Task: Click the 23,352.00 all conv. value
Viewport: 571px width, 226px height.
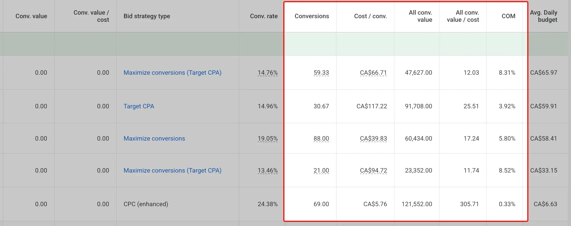Action: pyautogui.click(x=419, y=170)
